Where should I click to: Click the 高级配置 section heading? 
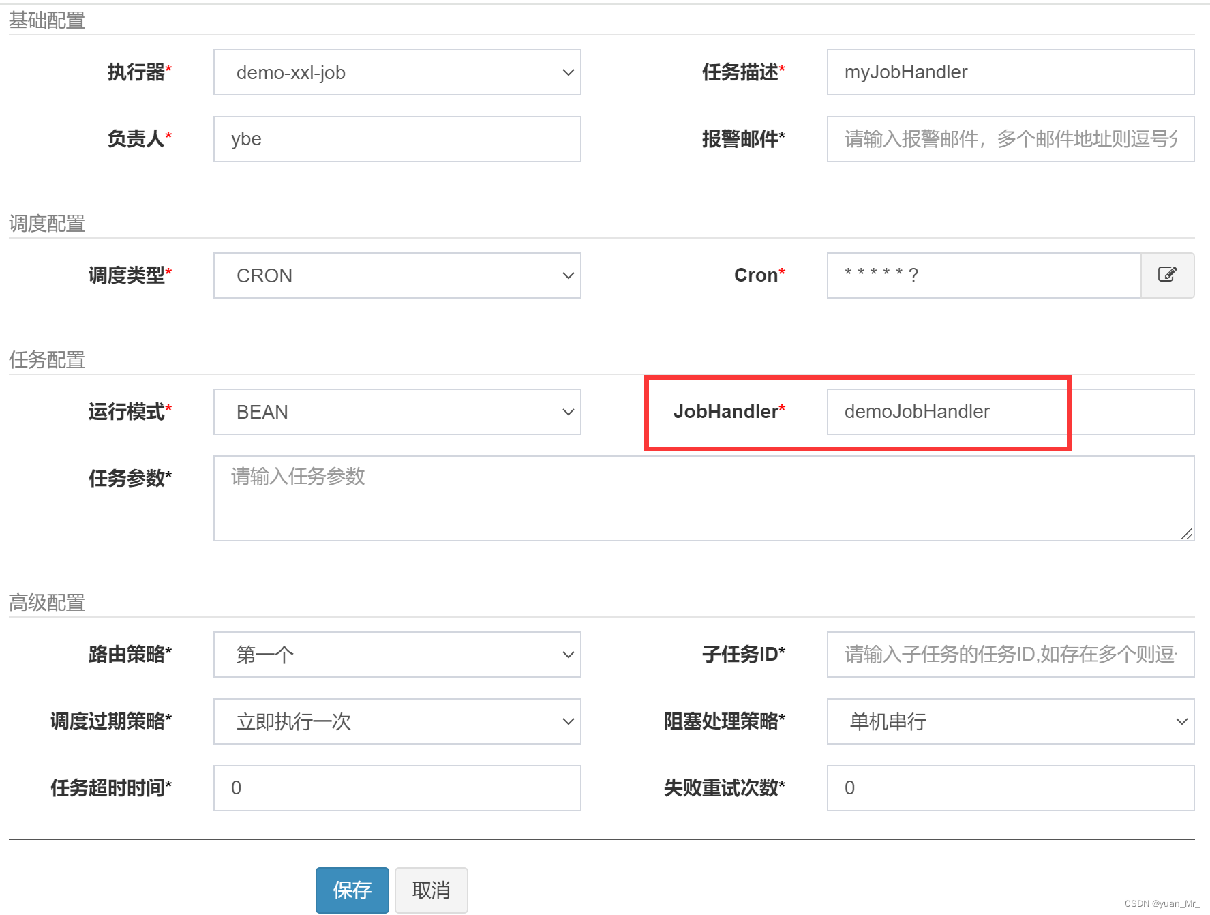click(x=47, y=603)
